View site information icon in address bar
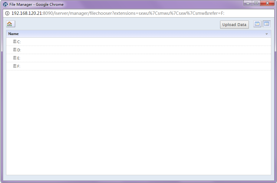The width and height of the screenshot is (277, 183). coord(7,13)
